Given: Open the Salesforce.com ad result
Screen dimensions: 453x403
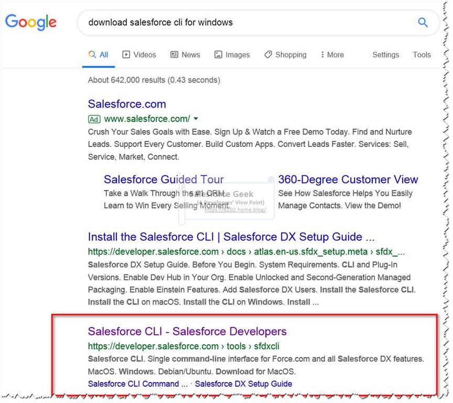Looking at the screenshot, I should (127, 104).
